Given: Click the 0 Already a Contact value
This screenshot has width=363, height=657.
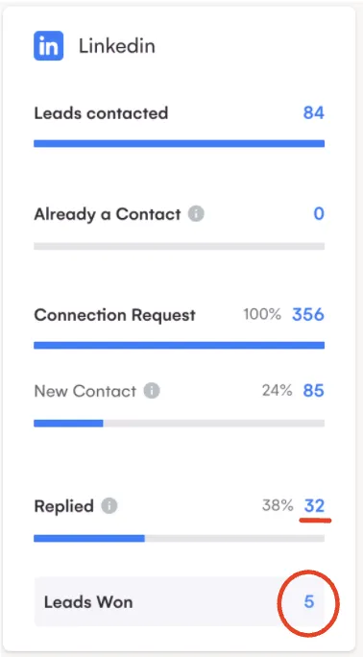Looking at the screenshot, I should click(319, 214).
